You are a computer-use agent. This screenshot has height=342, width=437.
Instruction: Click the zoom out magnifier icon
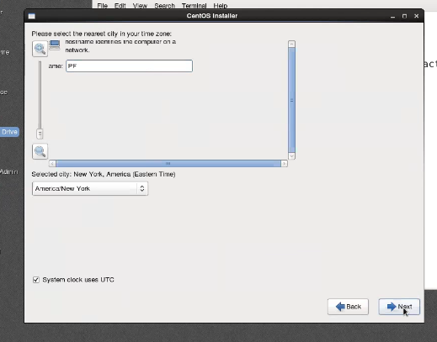[x=40, y=151]
